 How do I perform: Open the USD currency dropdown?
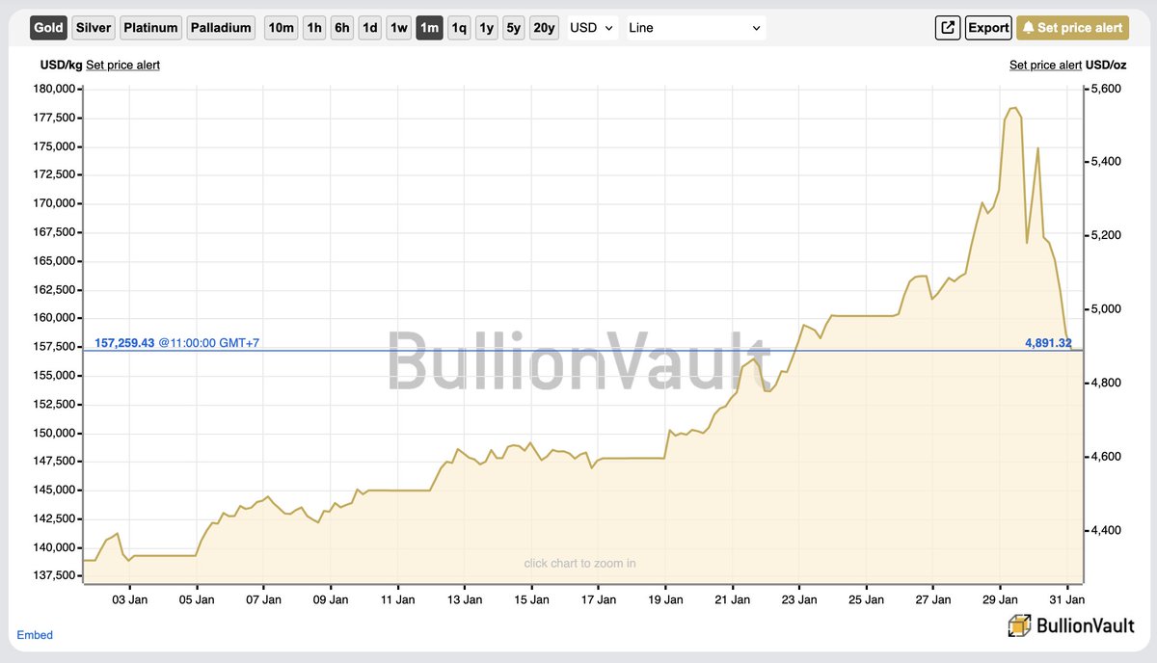coord(591,28)
